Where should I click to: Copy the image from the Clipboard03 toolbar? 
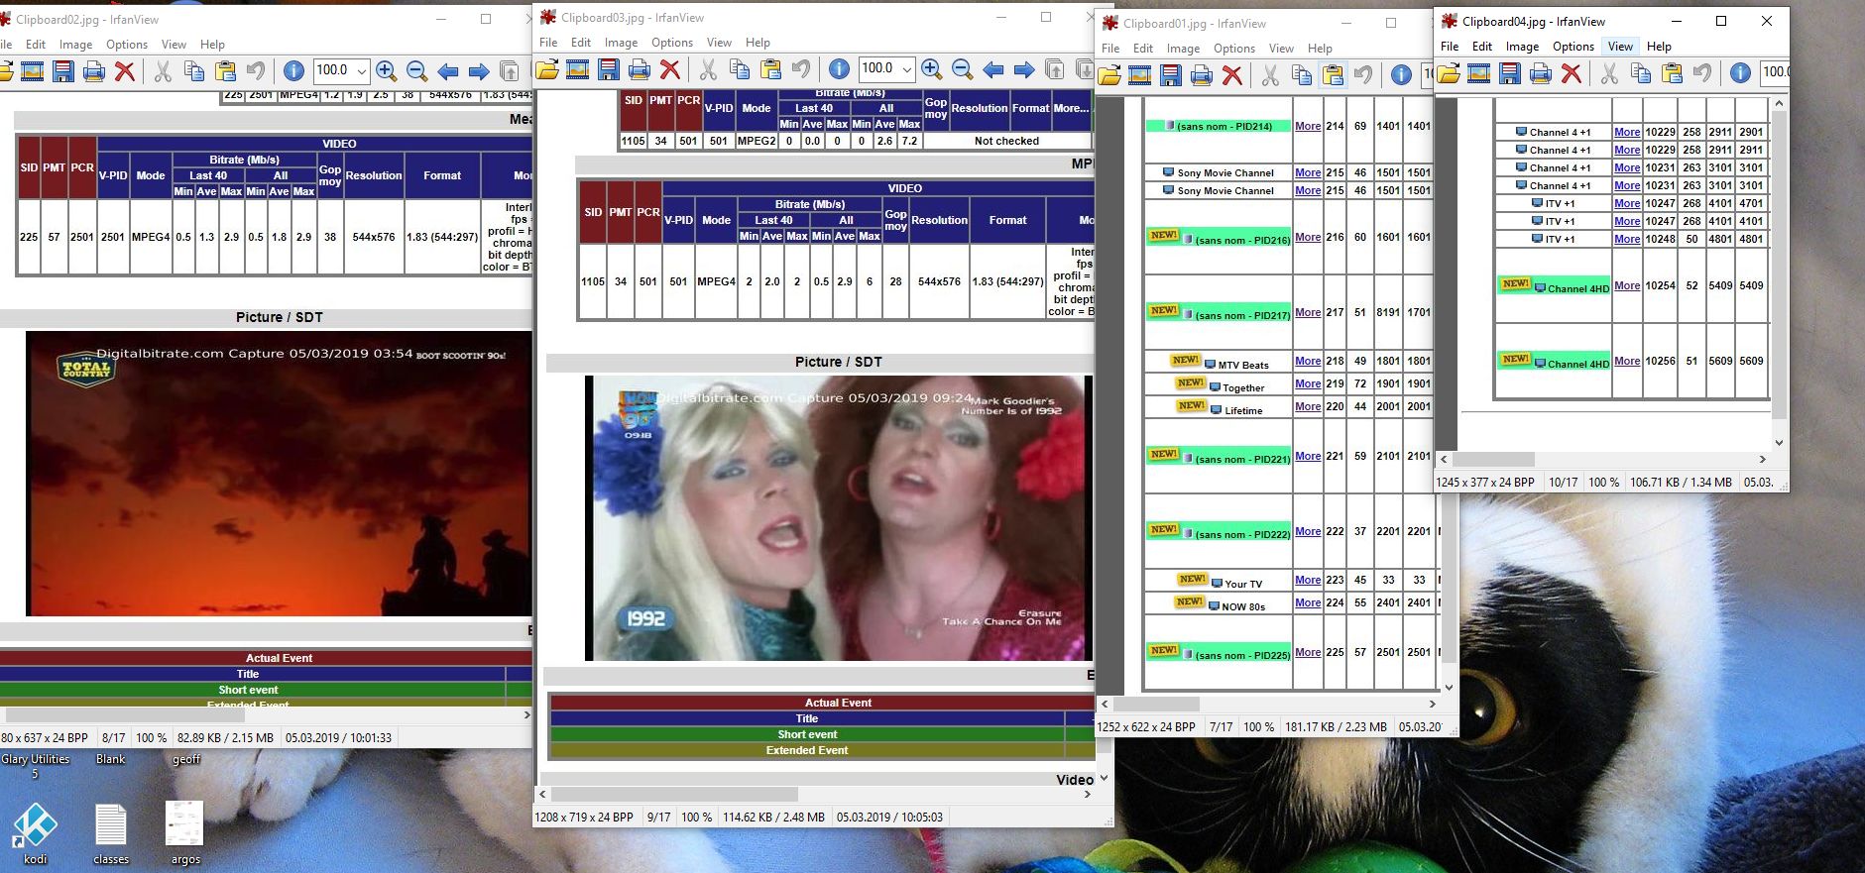740,69
